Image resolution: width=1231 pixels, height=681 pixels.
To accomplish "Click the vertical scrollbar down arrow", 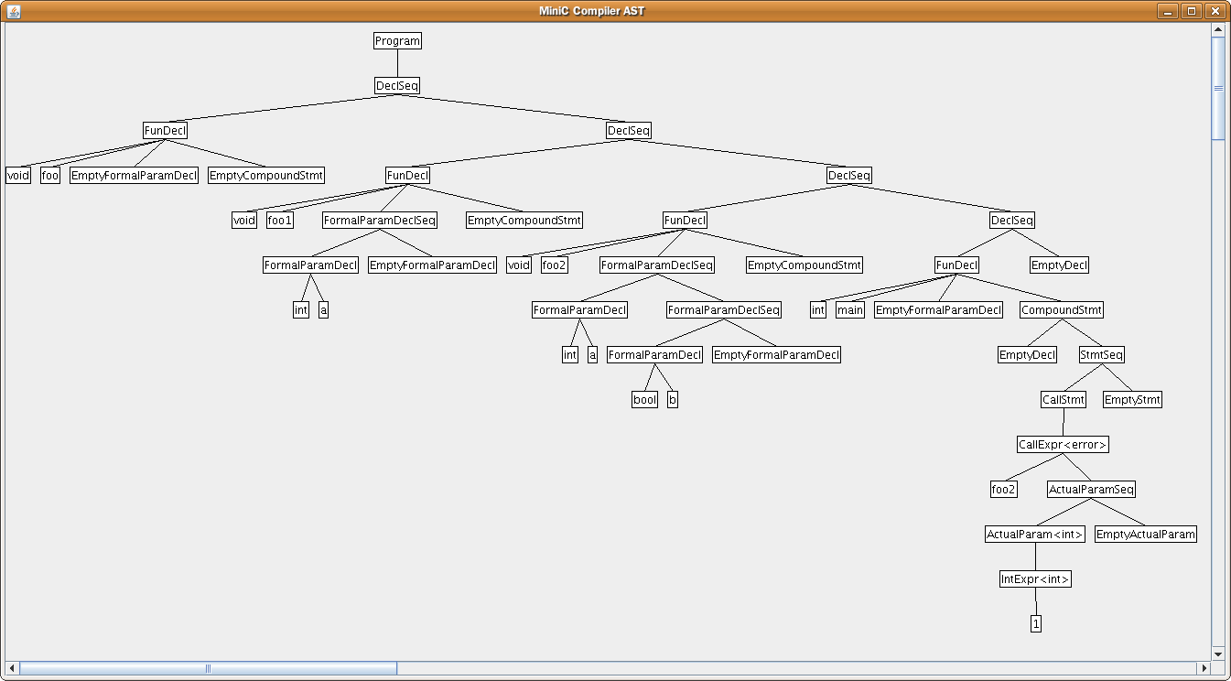I will coord(1218,654).
